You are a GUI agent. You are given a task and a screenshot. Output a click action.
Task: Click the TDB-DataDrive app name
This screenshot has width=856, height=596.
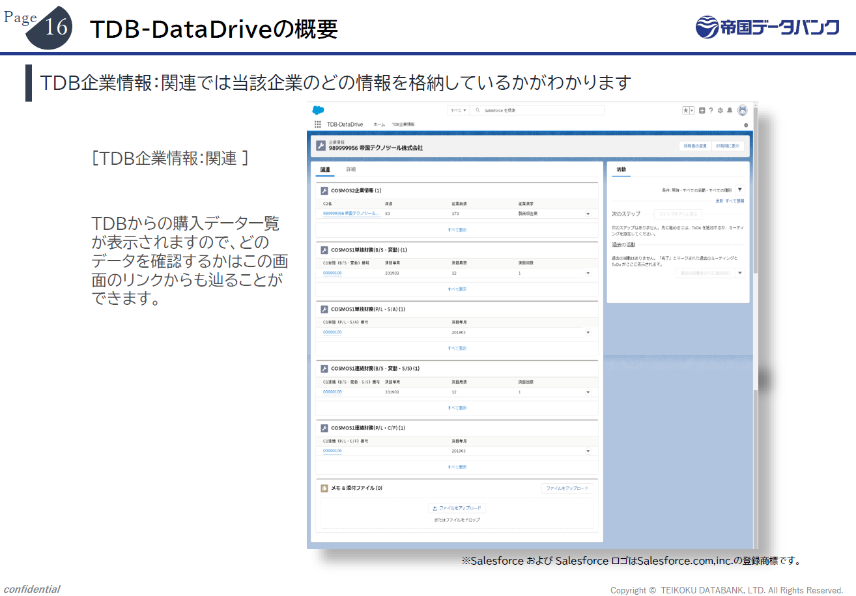click(x=345, y=124)
